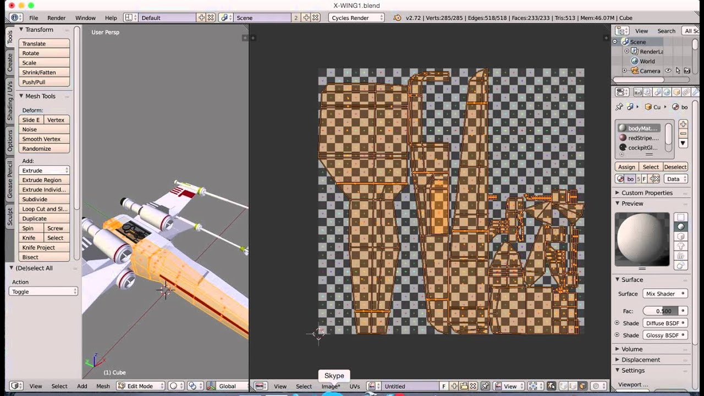Open the UV editor type selector icon
Image resolution: width=704 pixels, height=396 pixels.
pyautogui.click(x=261, y=386)
